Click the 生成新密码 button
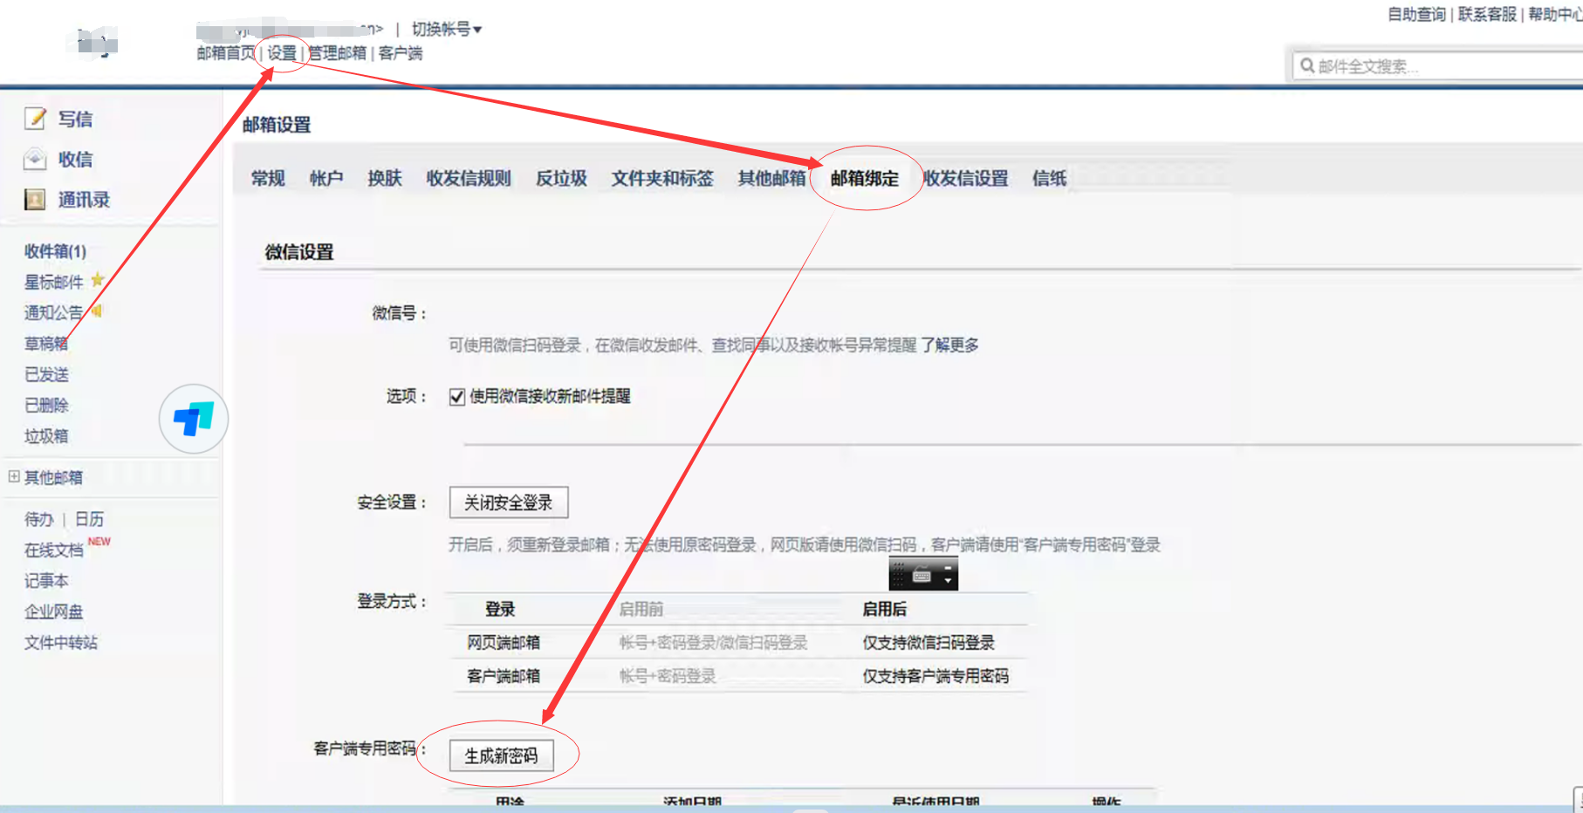 (502, 755)
